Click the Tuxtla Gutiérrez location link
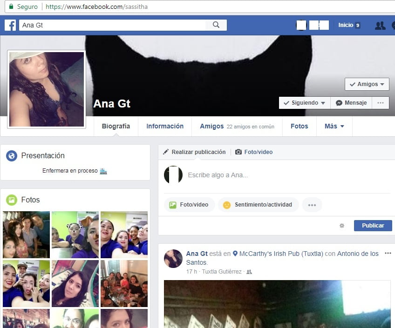Screen dimensions: 395x328 [222, 272]
